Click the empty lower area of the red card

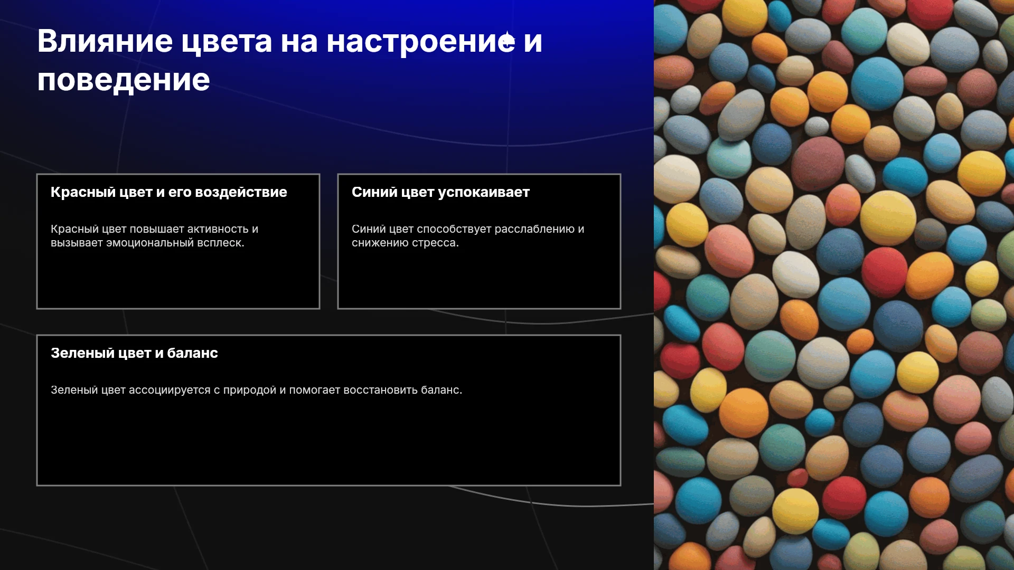coord(178,279)
